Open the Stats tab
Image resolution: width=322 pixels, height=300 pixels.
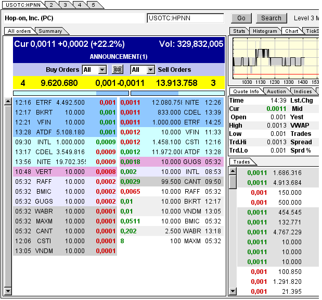[x=239, y=31]
